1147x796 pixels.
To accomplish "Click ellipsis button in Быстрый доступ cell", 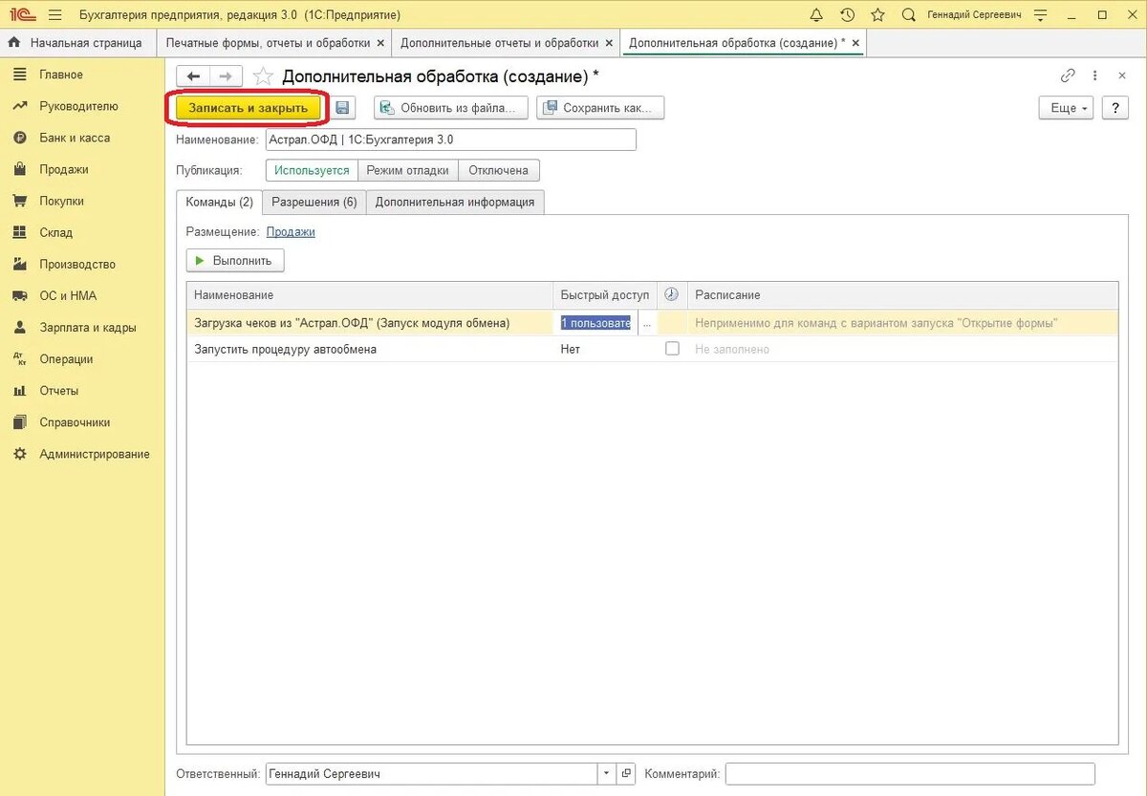I will click(x=647, y=323).
